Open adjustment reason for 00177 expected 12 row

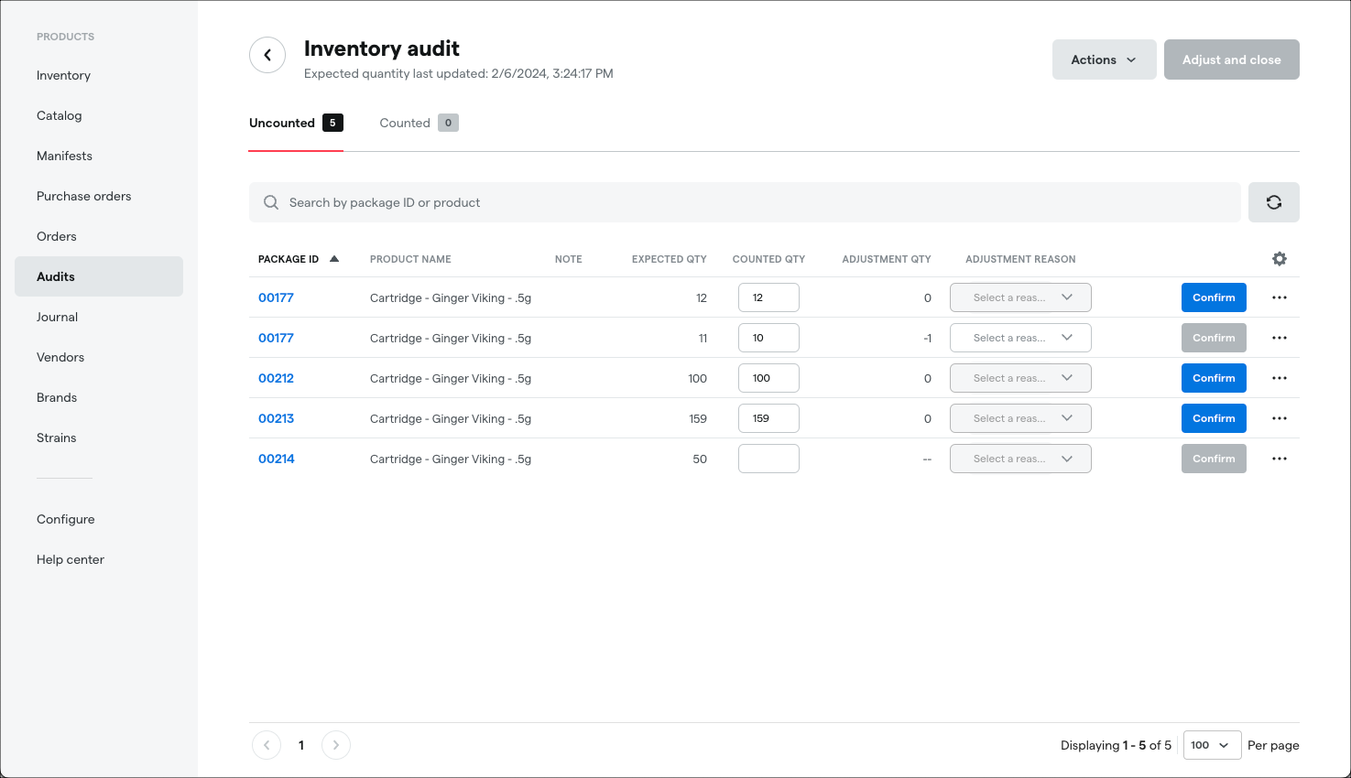tap(1020, 297)
